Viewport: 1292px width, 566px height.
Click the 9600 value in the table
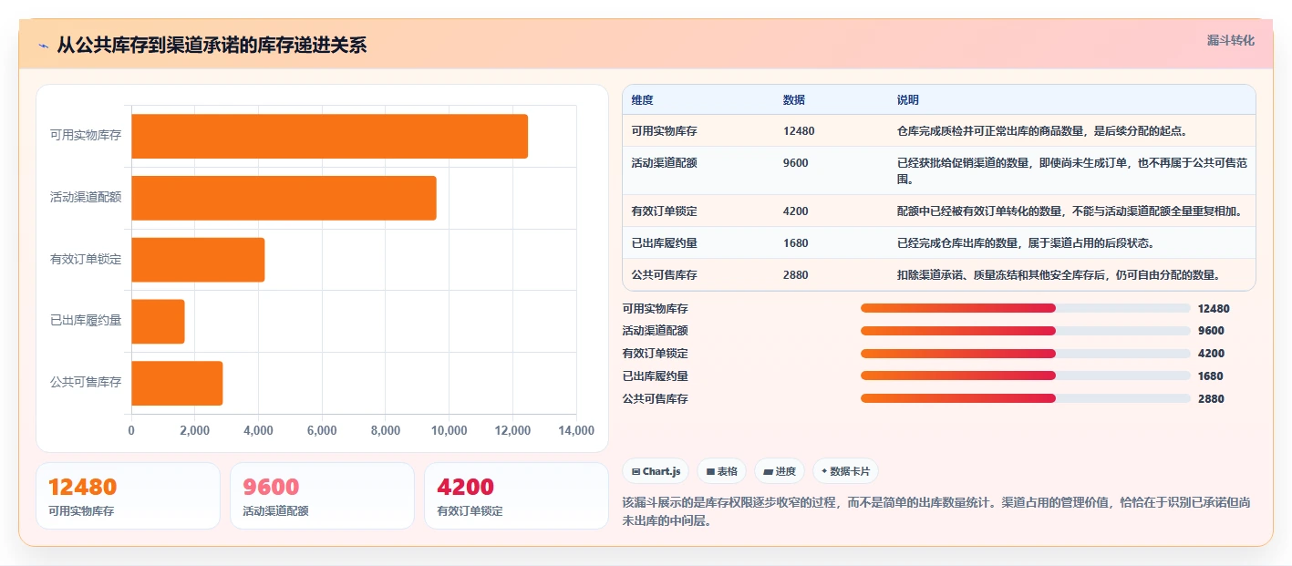pyautogui.click(x=795, y=163)
